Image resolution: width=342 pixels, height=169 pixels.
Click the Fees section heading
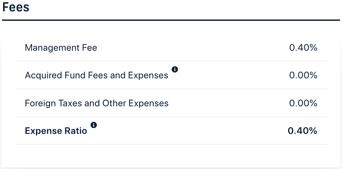point(16,7)
